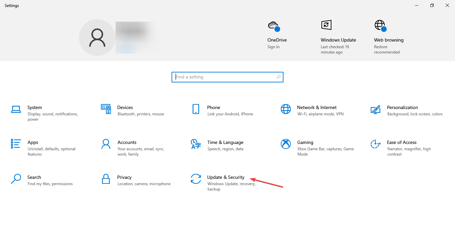
Task: Click the Privacy padlock icon
Action: [x=106, y=179]
